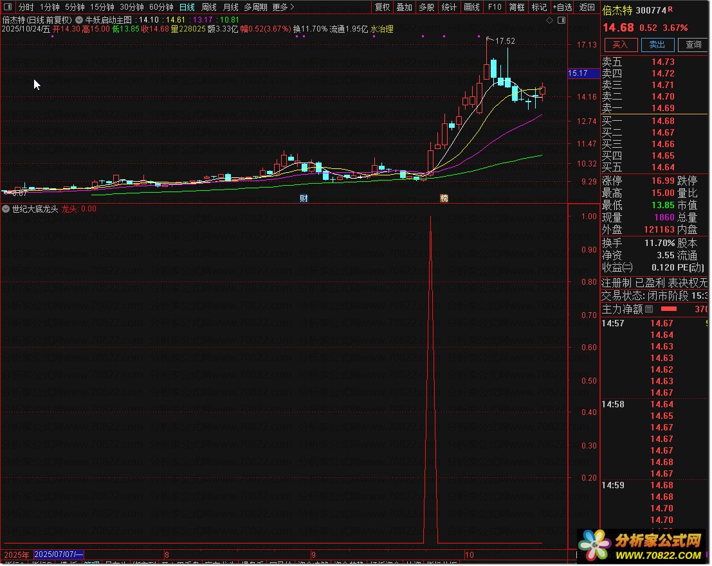Open indicator menu icon beside 牛妖启动主图
The image size is (712, 566).
point(80,20)
